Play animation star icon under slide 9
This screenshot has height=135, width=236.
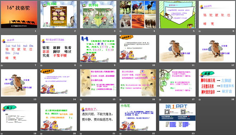click(x=81, y=65)
